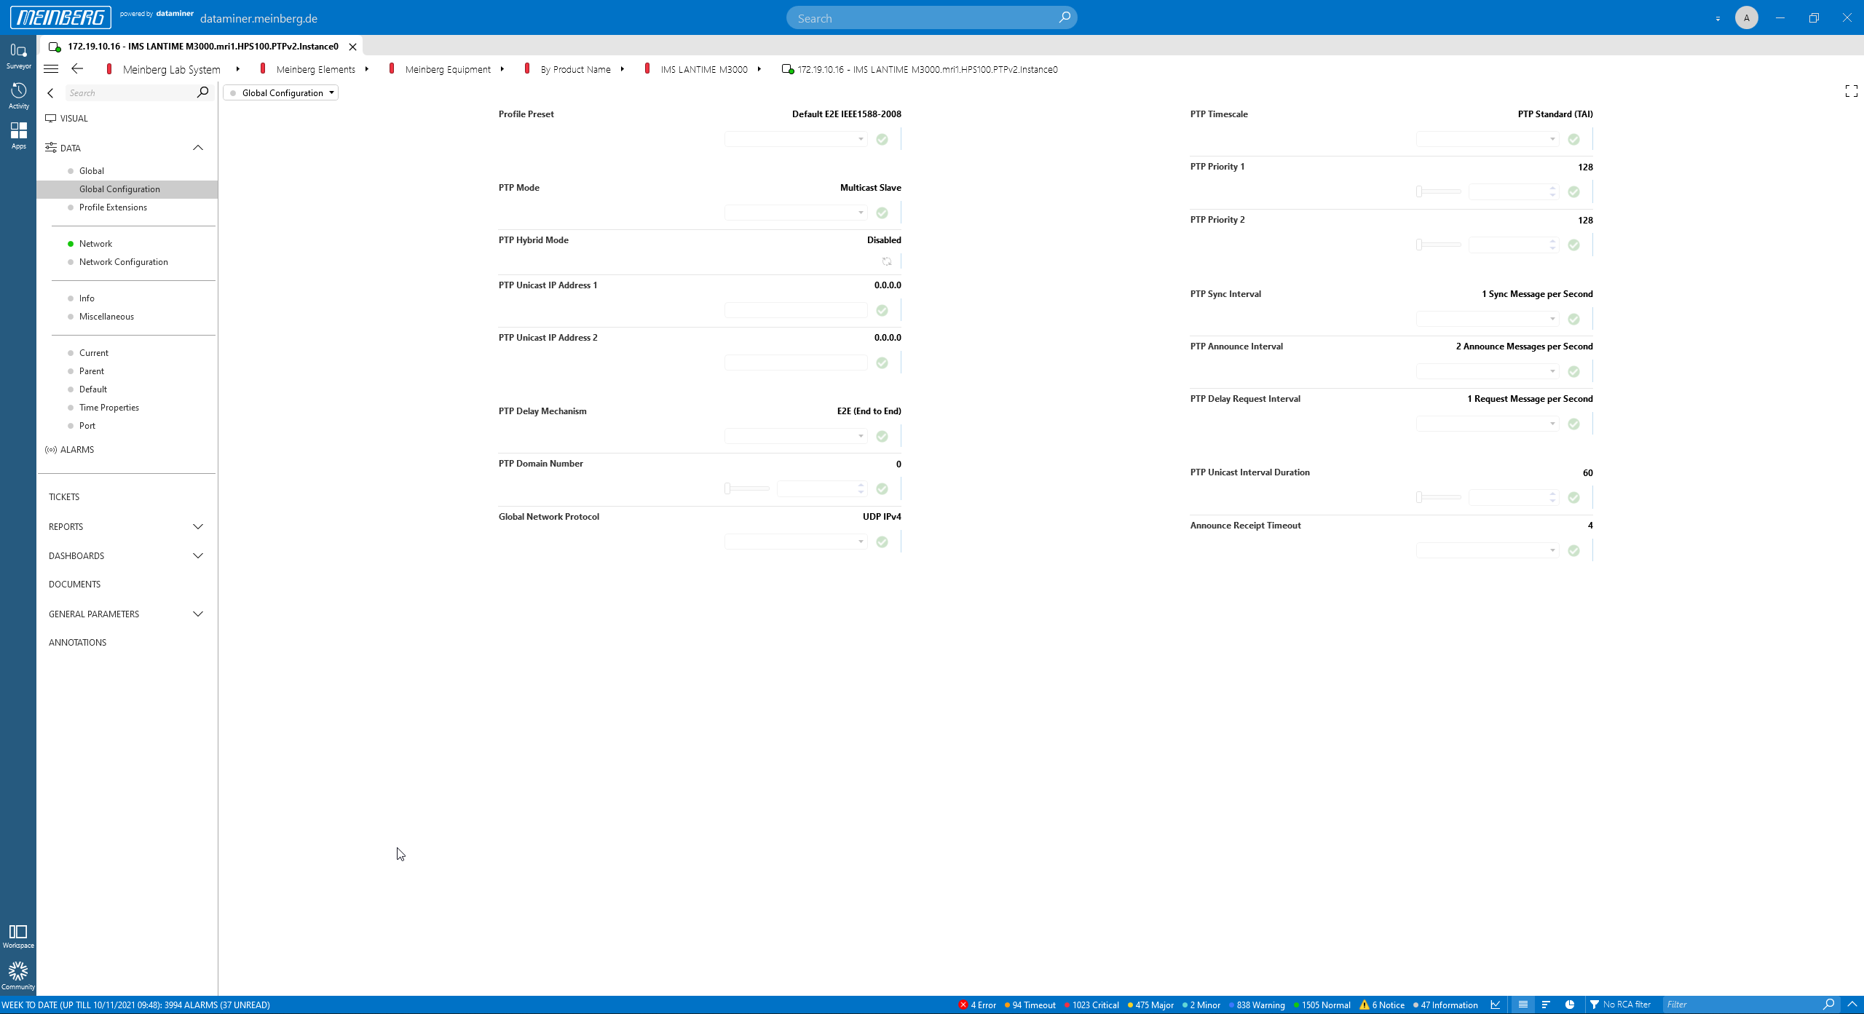Expand the DASHBOARDS section

tap(198, 555)
